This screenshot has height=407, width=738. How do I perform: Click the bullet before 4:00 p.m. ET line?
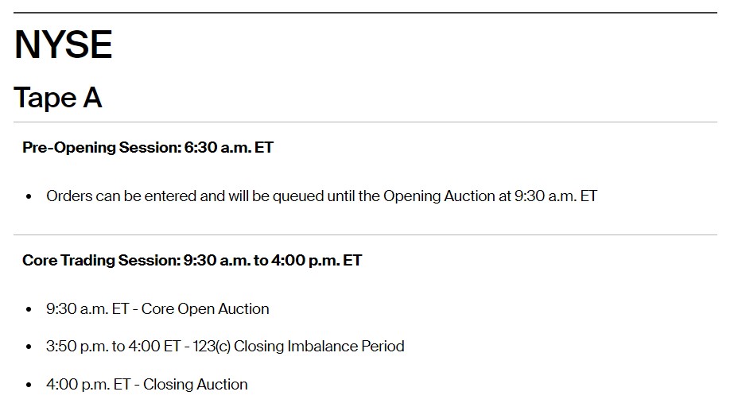click(29, 385)
